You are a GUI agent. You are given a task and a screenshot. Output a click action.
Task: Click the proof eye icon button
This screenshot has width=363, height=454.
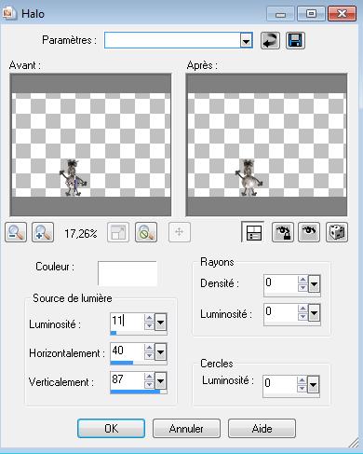pos(309,232)
